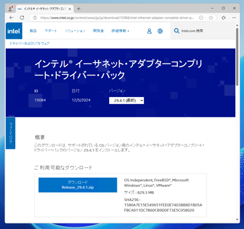
Task: Reload the page using the refresh icon
Action: point(22,18)
